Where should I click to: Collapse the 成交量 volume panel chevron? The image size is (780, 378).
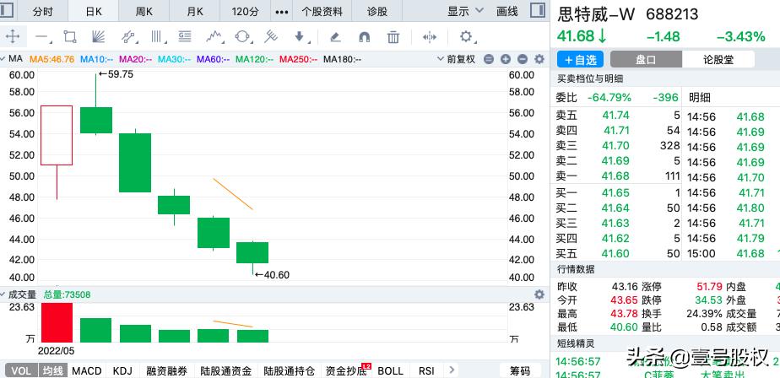pyautogui.click(x=4, y=294)
